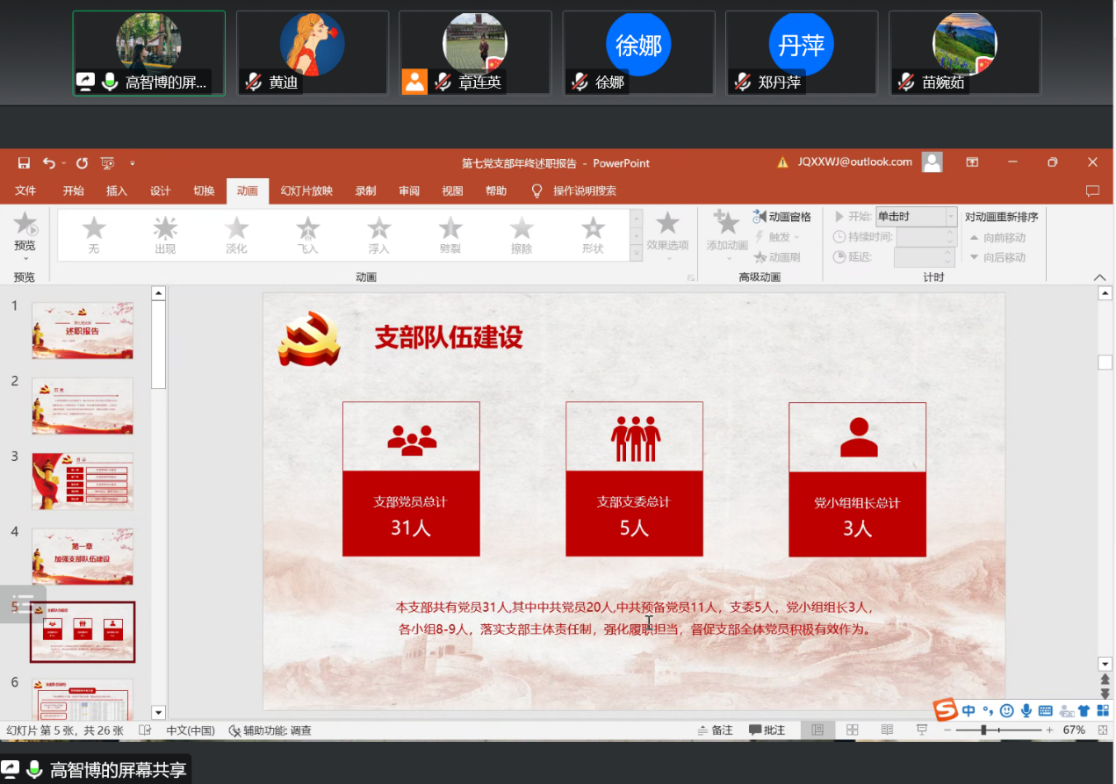The image size is (1116, 784).
Task: Click the account avatar next to JQXXWJ@outlook.com
Action: click(932, 162)
